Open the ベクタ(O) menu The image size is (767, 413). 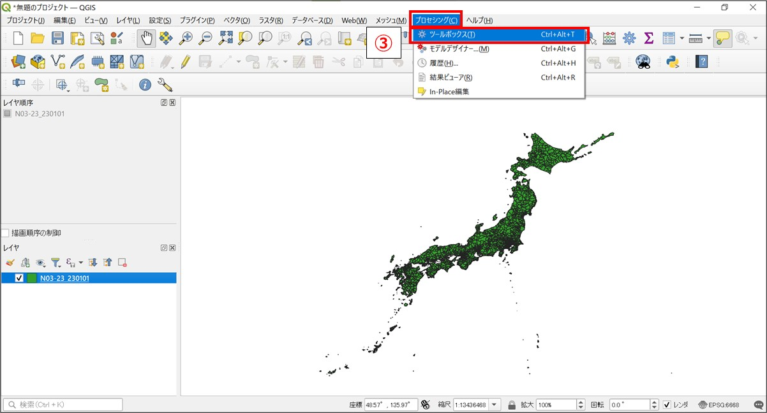point(236,20)
